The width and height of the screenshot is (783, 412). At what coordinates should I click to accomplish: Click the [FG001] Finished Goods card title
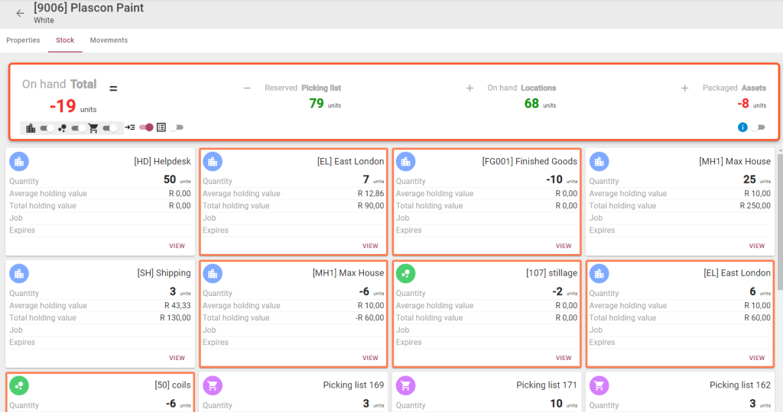pyautogui.click(x=529, y=162)
